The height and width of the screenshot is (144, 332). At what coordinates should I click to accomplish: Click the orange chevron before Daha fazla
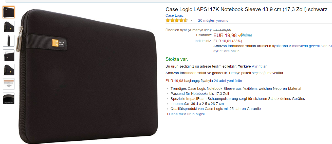point(167,114)
